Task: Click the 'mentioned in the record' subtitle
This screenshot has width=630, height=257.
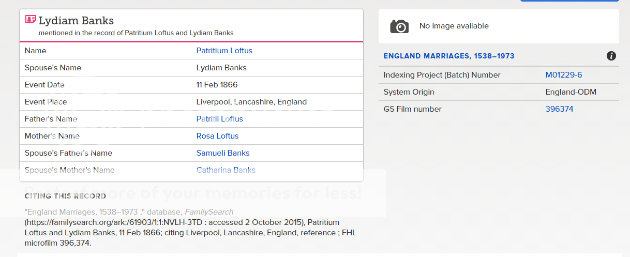Action: tap(136, 33)
